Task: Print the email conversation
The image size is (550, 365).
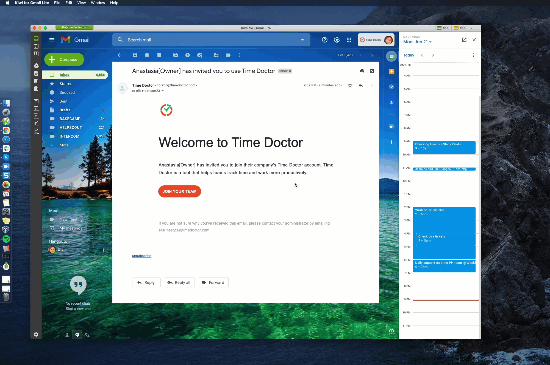Action: [x=362, y=71]
